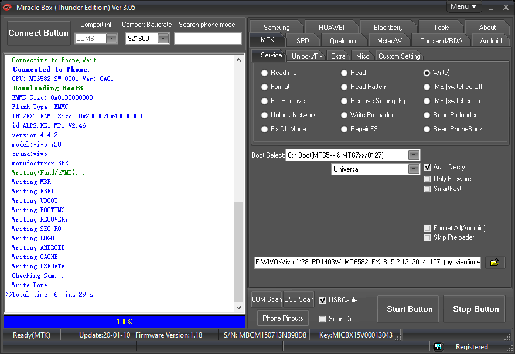Click the folder browse icon for firmware path

click(495, 263)
